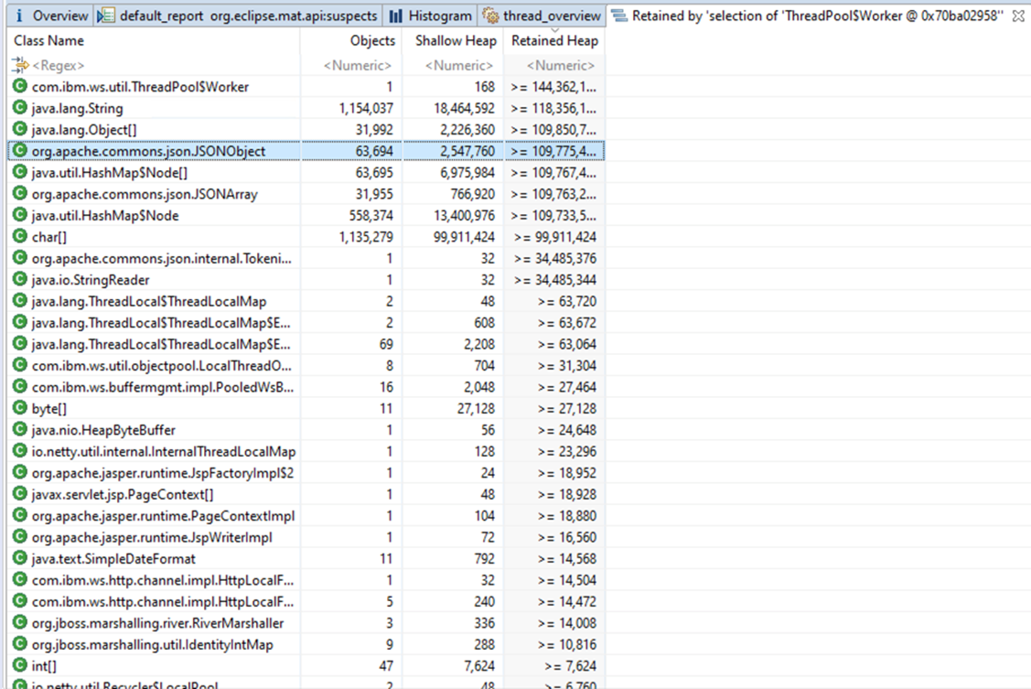Select the json.internal.Tokeni... row
Viewport: 1031px width, 689px height.
pos(306,258)
